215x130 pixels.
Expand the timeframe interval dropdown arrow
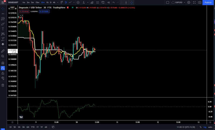tap(58, 2)
